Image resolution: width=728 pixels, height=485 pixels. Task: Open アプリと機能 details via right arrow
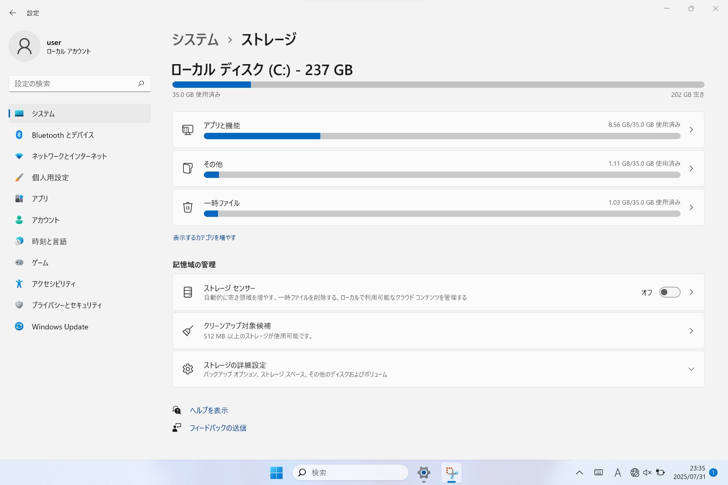point(692,129)
